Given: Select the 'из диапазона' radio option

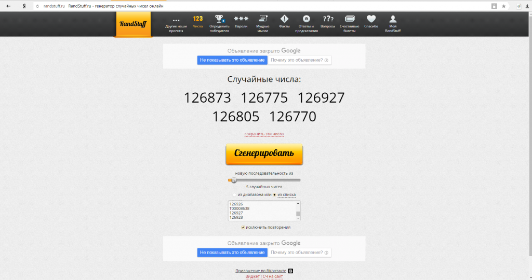Looking at the screenshot, I should (x=234, y=194).
